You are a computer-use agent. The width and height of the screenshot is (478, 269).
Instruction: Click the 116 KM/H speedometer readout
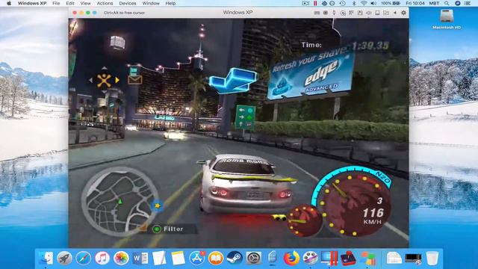point(373,216)
